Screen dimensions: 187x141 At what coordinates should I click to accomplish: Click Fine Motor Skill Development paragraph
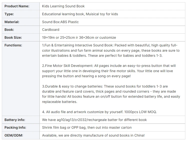(109, 71)
